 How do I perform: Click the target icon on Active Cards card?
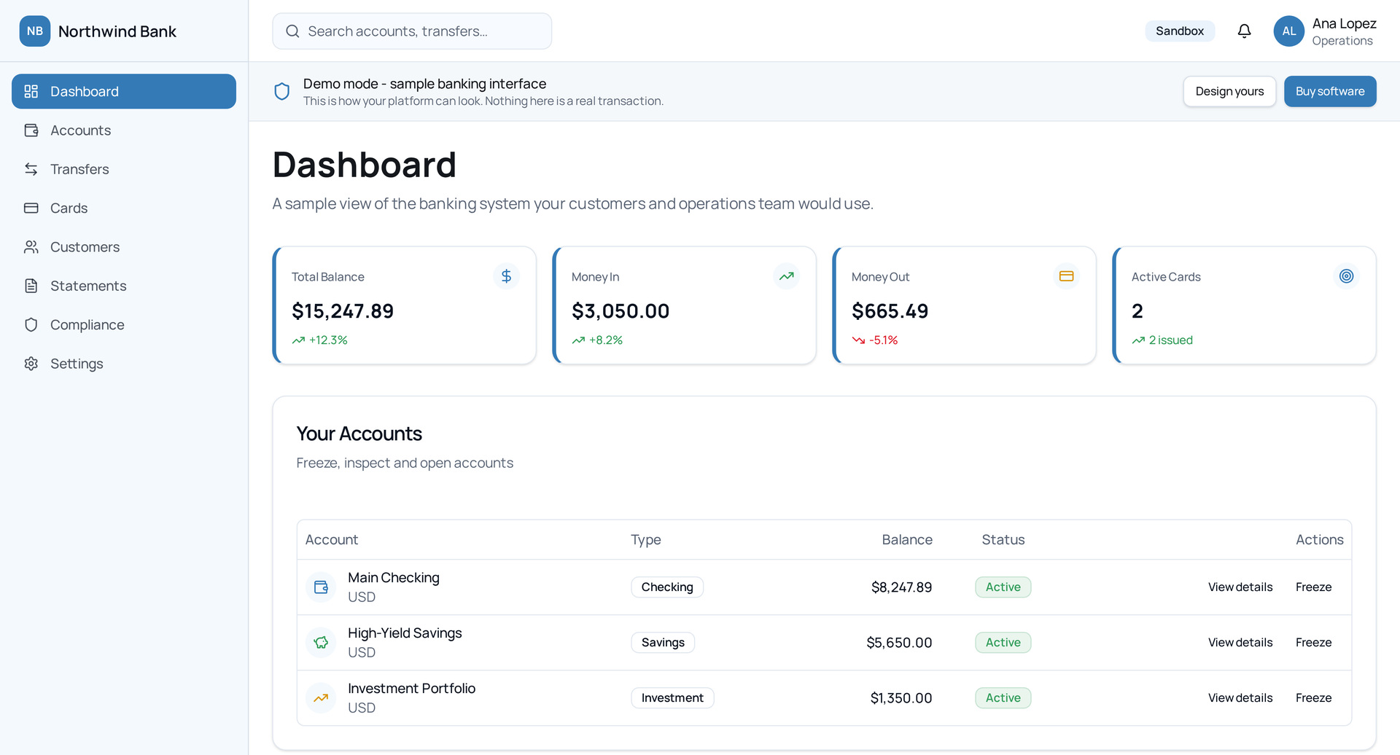(1346, 276)
